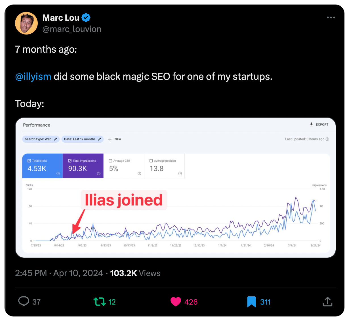The height and width of the screenshot is (321, 349).
Task: Enable the Average position checkbox
Action: click(151, 160)
